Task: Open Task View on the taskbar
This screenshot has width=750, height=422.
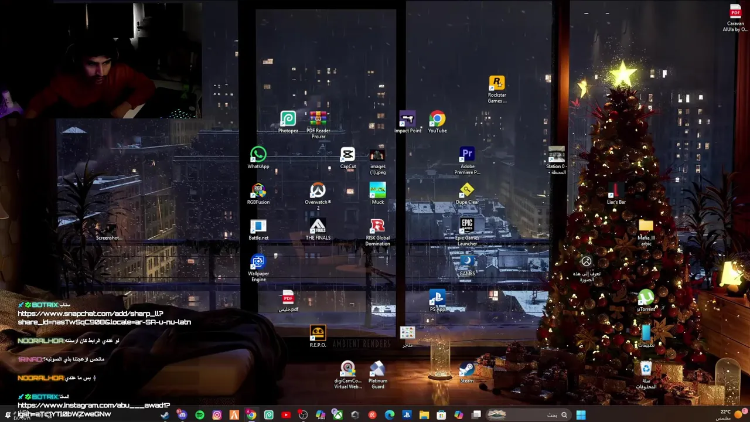Action: [476, 415]
